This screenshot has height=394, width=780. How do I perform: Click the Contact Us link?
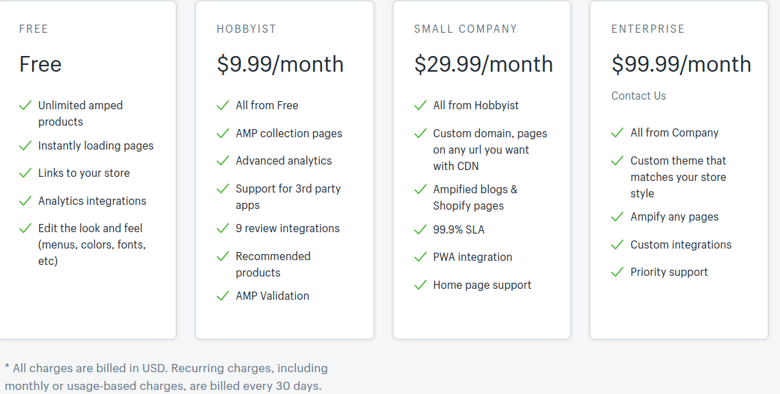pos(638,96)
